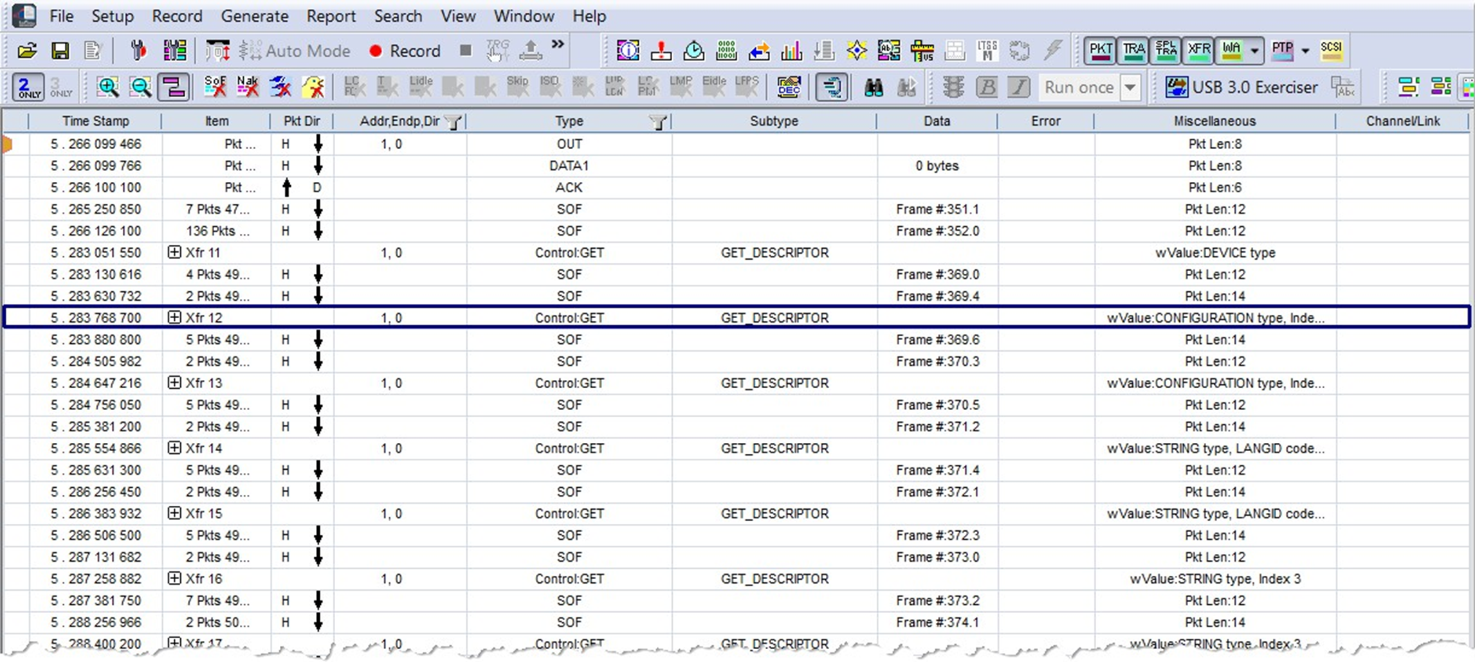
Task: Filter the Type column via funnel icon
Action: [657, 121]
